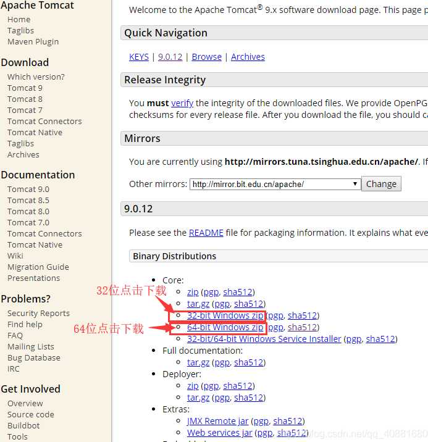
Task: Open the FAQ sidebar link
Action: click(15, 335)
